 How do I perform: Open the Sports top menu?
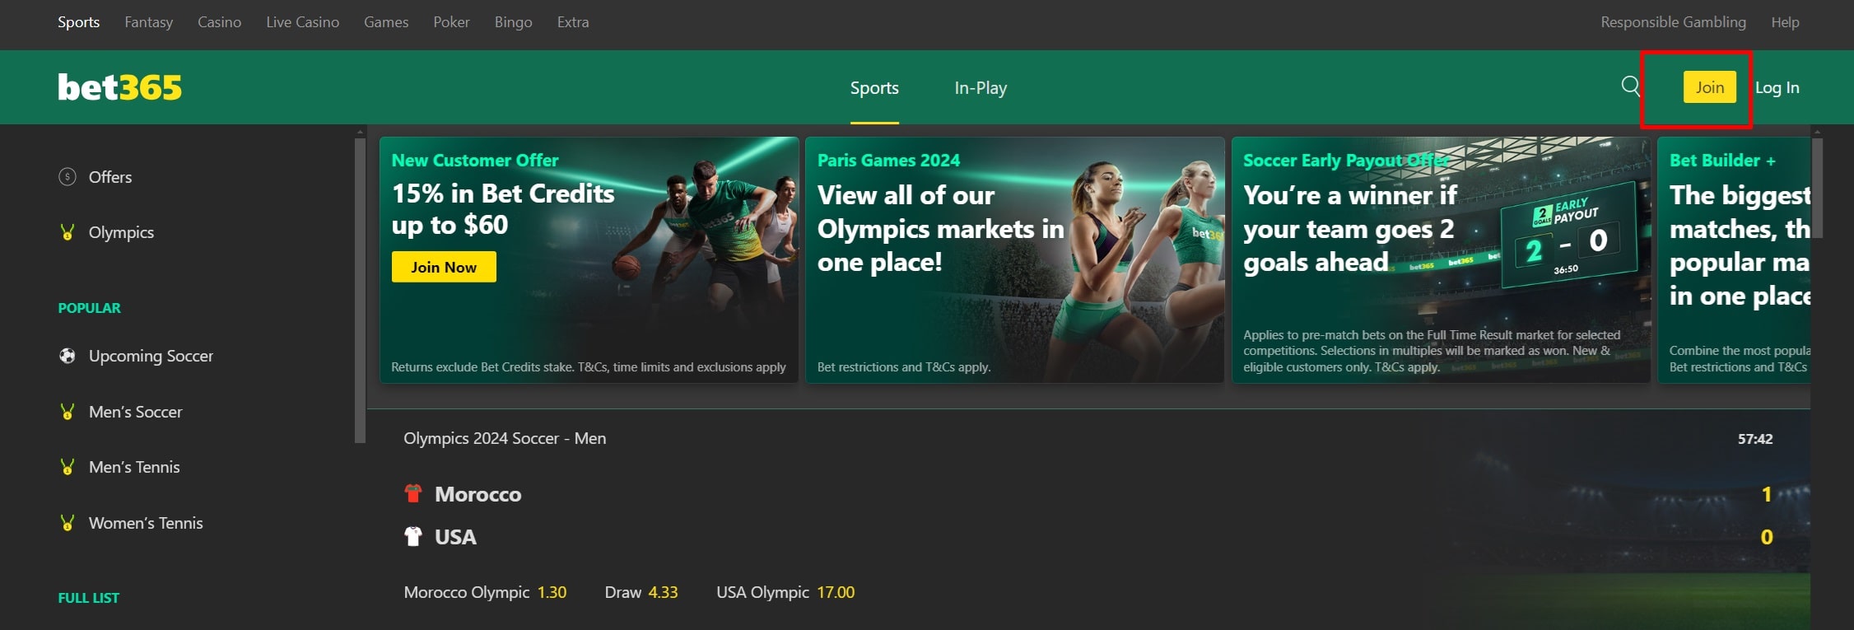coord(78,22)
